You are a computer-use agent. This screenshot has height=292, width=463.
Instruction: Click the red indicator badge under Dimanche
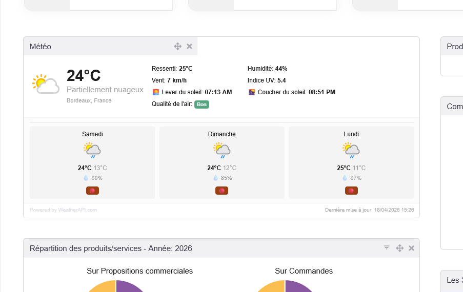tap(222, 191)
